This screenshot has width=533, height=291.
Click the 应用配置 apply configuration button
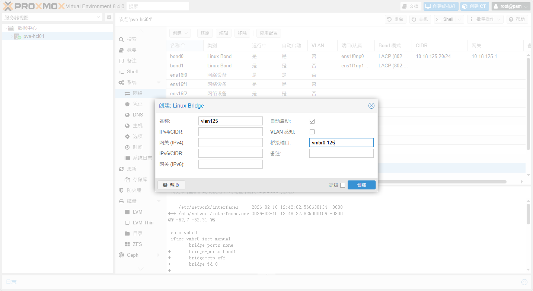tap(269, 33)
